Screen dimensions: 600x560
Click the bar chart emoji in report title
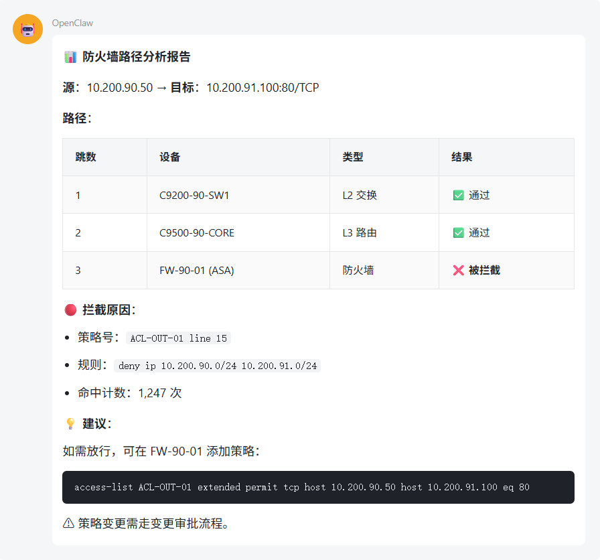point(70,57)
